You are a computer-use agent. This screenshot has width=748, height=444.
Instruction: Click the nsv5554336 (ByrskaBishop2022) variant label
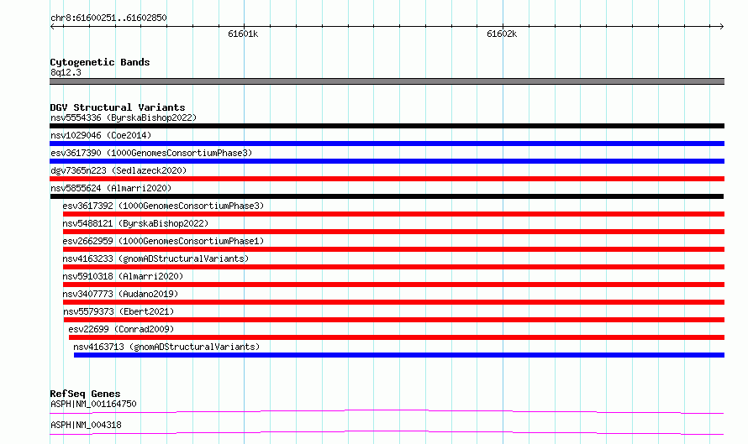[124, 118]
